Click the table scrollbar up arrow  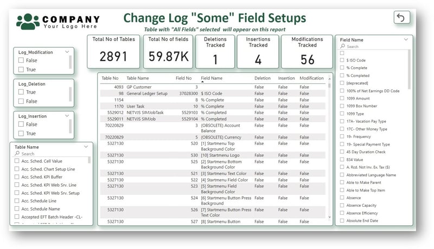(x=329, y=79)
